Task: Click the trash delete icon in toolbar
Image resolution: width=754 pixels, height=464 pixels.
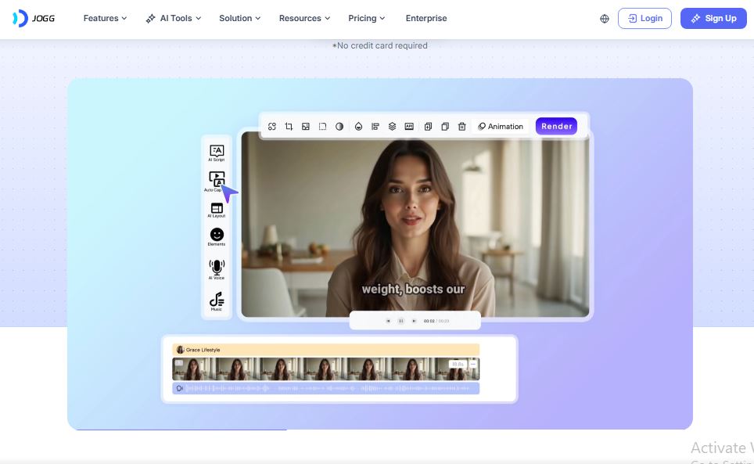Action: pos(462,127)
